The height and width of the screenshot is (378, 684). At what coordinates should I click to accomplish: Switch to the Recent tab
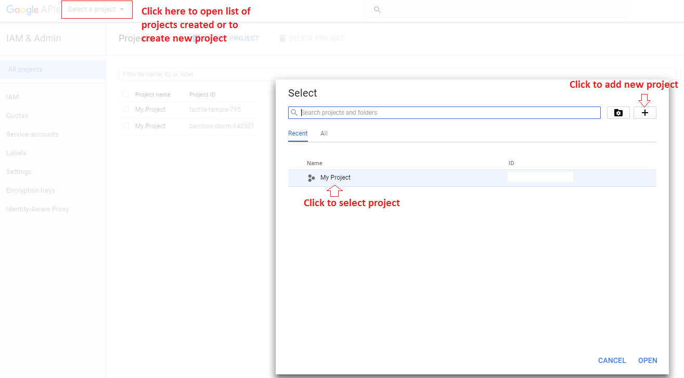(x=298, y=133)
